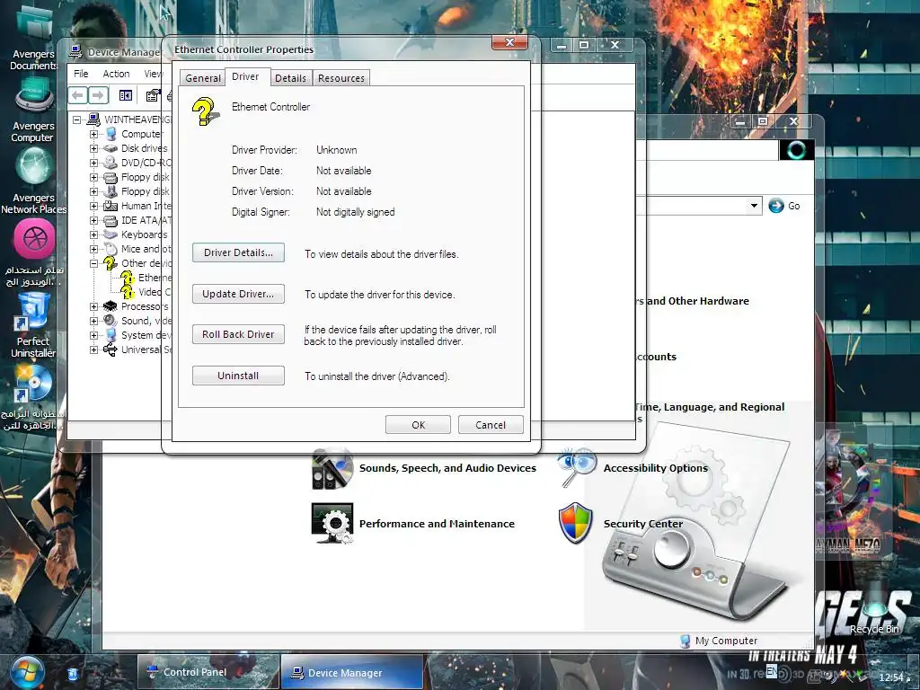The height and width of the screenshot is (690, 920).
Task: Open File menu in Device Manager
Action: tap(81, 74)
